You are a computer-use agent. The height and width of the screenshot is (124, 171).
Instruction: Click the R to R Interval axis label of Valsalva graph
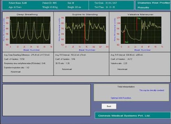115,30
